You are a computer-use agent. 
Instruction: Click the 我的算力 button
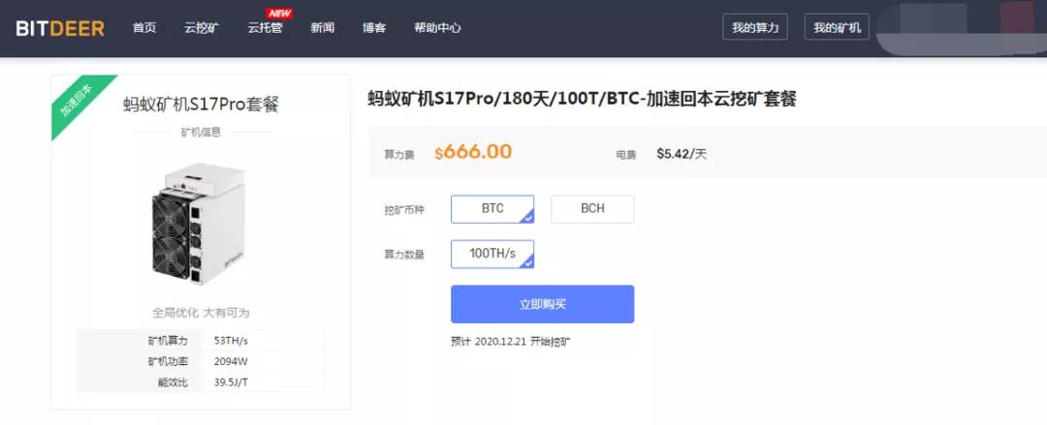pyautogui.click(x=755, y=27)
